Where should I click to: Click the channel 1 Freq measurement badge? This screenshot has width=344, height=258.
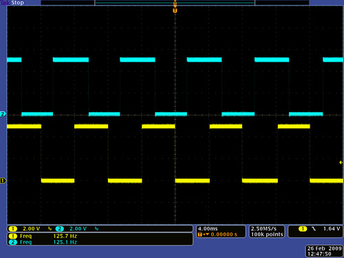13,236
